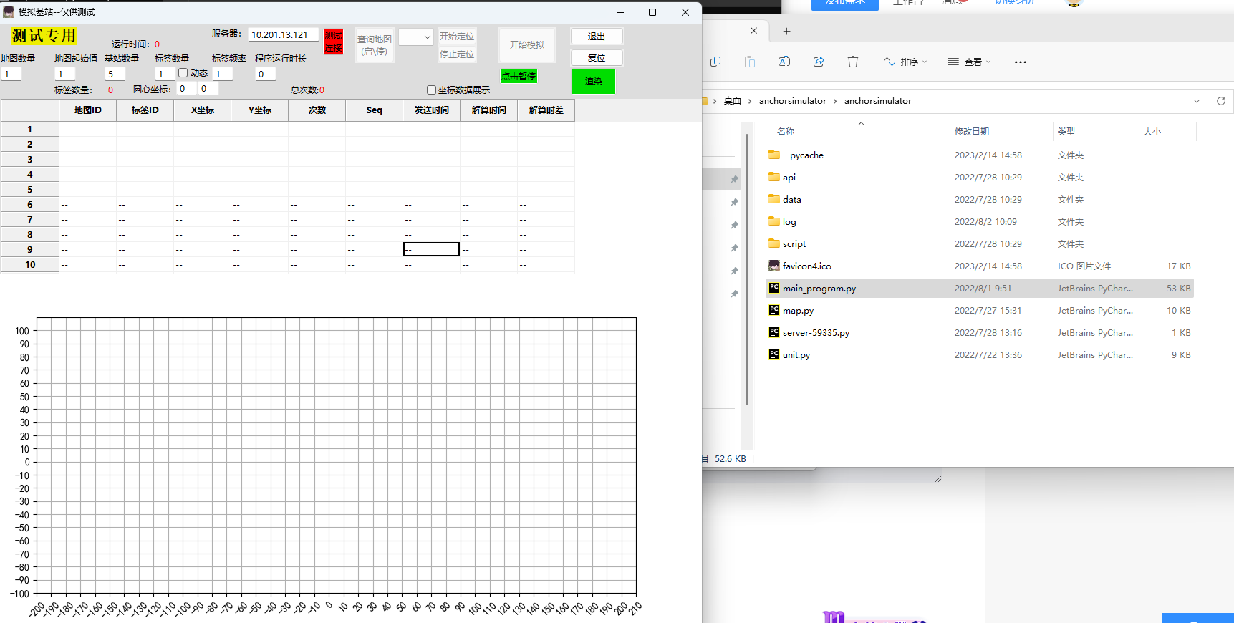This screenshot has width=1234, height=623.
Task: Click the 地图起始值 input field
Action: tap(64, 74)
